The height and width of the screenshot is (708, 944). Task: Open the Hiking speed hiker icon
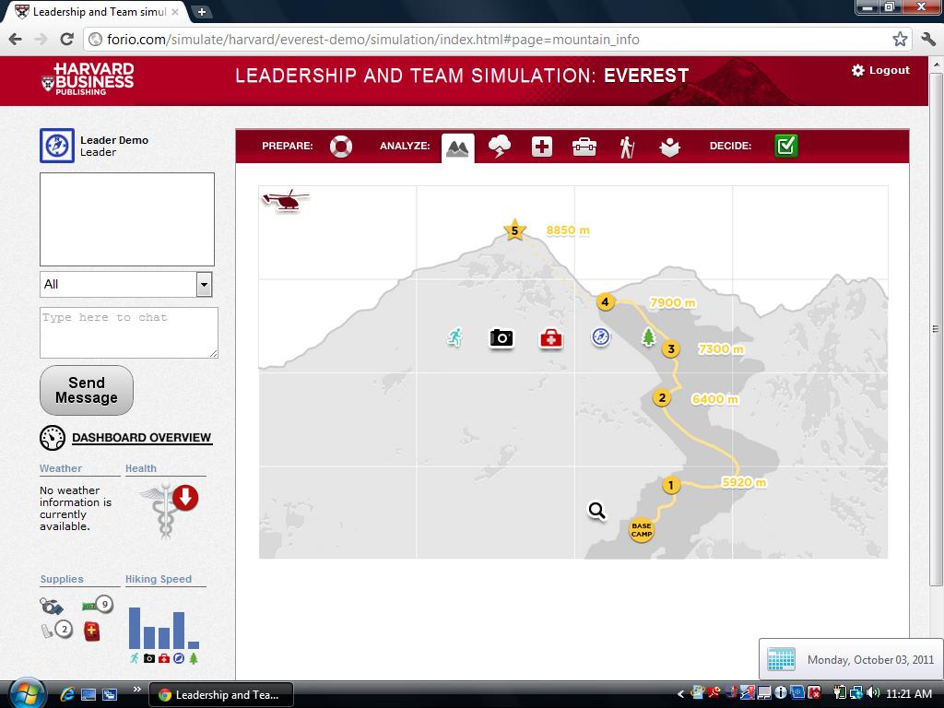tap(627, 147)
